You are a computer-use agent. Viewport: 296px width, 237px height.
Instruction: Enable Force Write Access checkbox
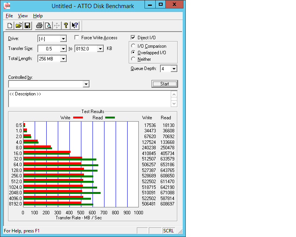(77, 37)
